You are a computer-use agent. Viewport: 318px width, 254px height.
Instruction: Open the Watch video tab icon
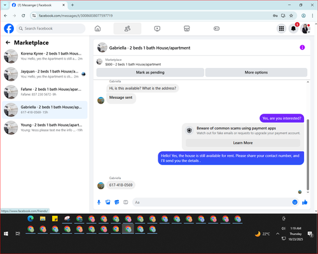157,29
